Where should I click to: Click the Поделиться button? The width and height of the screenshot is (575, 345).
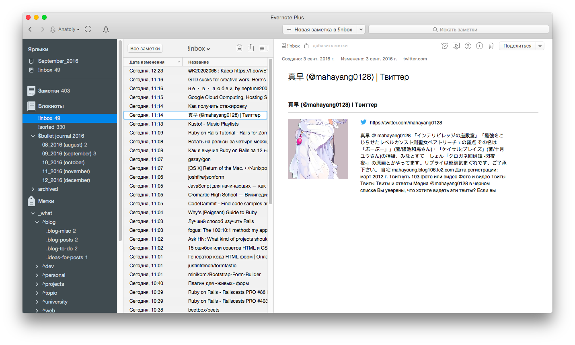pos(517,46)
